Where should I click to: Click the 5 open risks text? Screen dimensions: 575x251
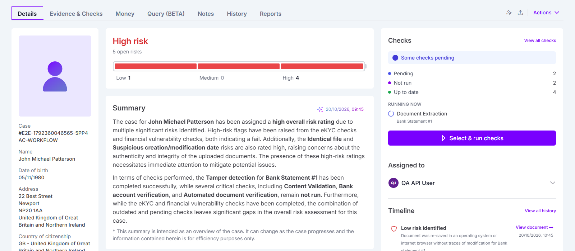pos(127,52)
